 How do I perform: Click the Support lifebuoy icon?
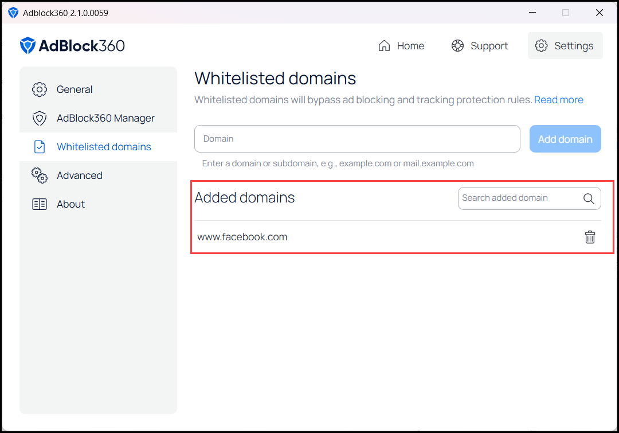[457, 46]
